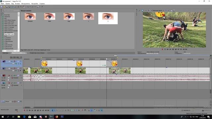The image size is (212, 119).
Task: Open project video properties in preview toolbar
Action: tap(139, 10)
